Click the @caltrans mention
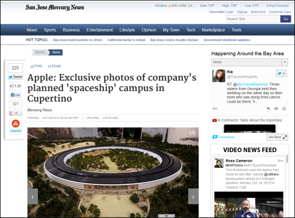The height and width of the screenshot is (218, 295). (x=271, y=174)
